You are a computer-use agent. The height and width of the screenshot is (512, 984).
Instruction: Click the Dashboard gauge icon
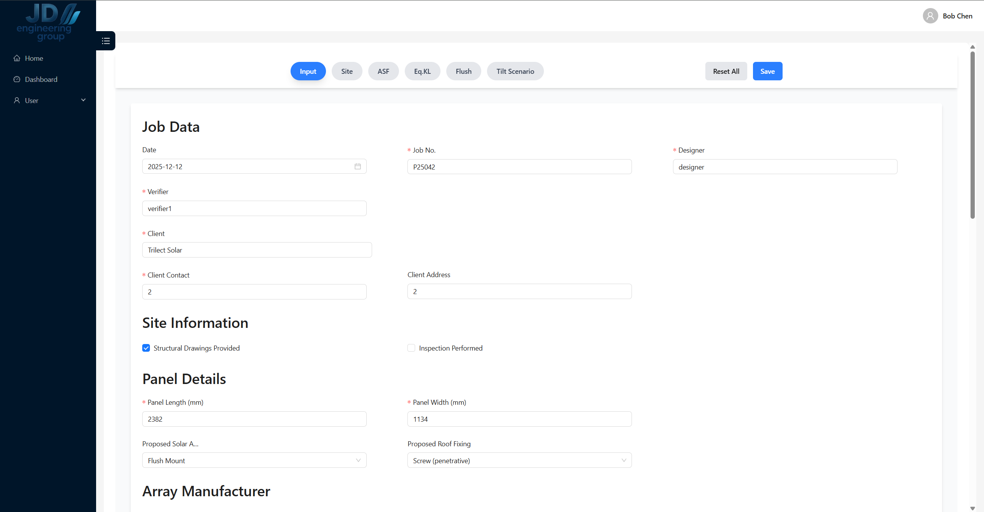17,79
